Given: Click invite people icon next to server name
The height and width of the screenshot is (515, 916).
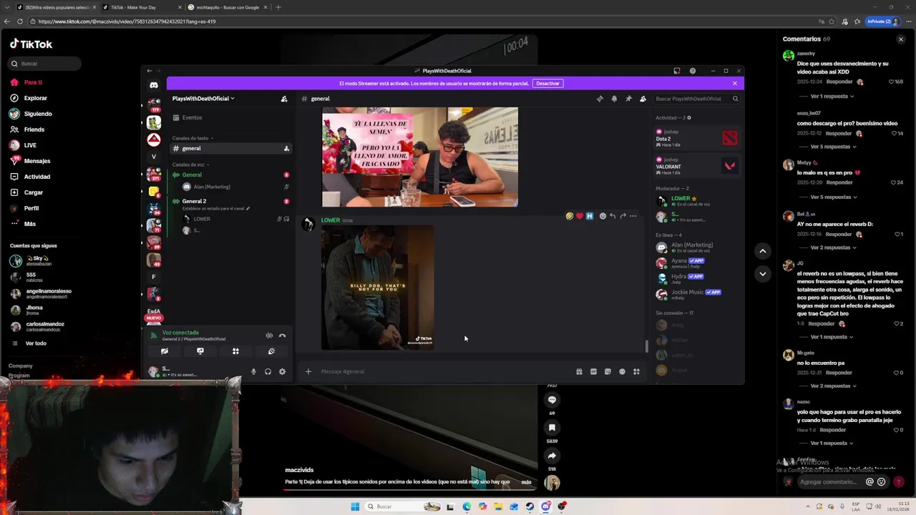Looking at the screenshot, I should 284,99.
